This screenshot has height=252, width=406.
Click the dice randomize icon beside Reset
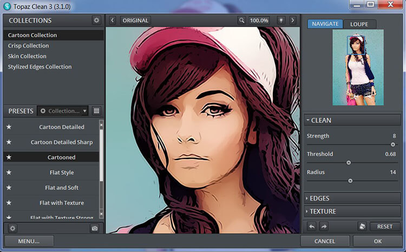[361, 227]
